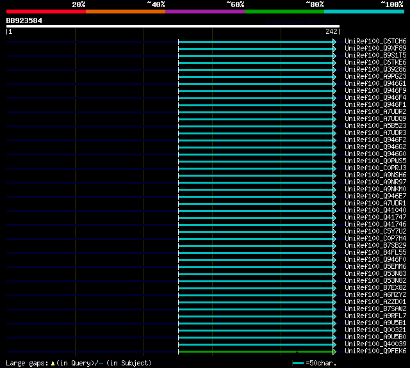Click the UniRef100_Q40039 label
This screenshot has height=368, width=410.
[x=375, y=344]
